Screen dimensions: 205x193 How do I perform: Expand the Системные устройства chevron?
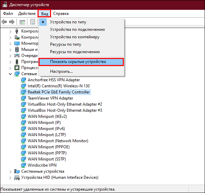tap(10, 172)
